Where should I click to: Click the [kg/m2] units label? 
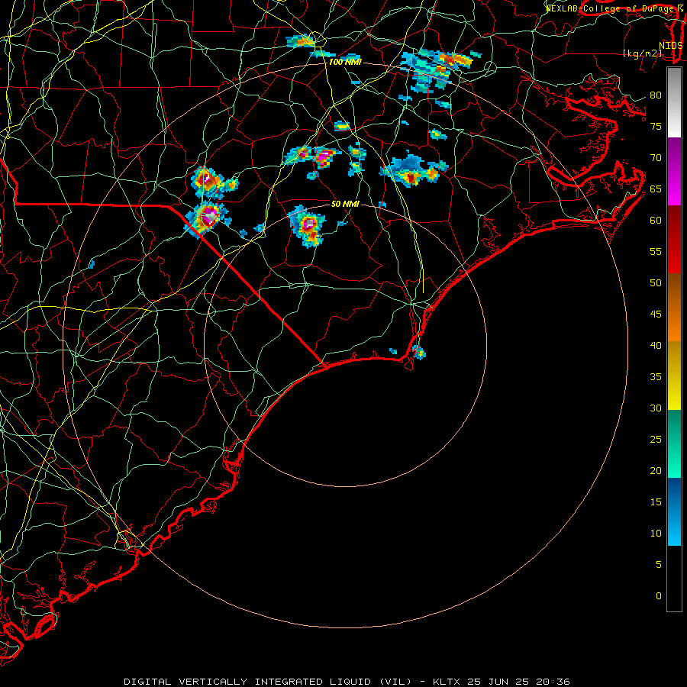pos(642,53)
